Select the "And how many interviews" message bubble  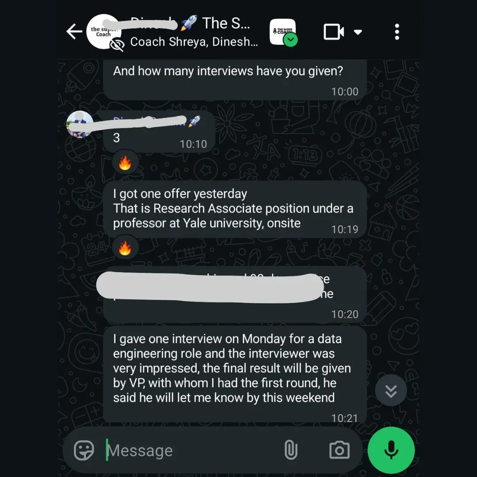[235, 80]
